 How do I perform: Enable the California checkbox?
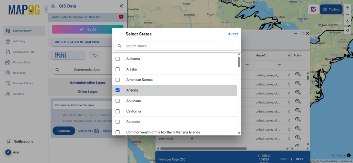(118, 111)
